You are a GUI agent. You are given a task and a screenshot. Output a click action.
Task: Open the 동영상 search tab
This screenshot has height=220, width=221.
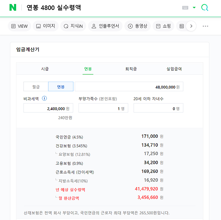(138, 26)
